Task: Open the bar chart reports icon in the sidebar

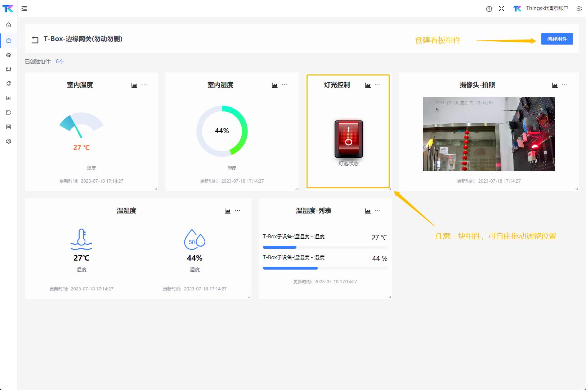Action: pos(9,98)
